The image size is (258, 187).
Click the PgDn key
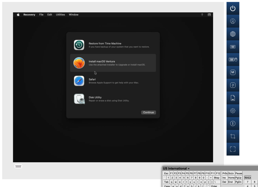[x=238, y=182]
